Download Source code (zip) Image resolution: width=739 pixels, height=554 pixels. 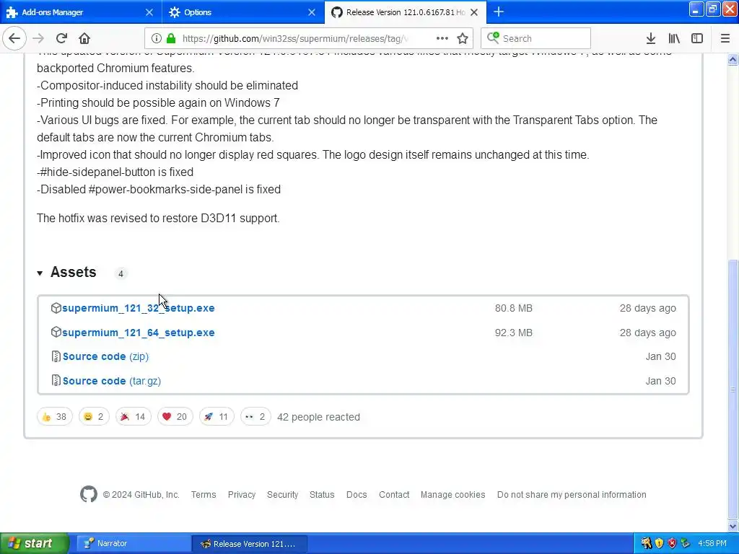(x=105, y=356)
